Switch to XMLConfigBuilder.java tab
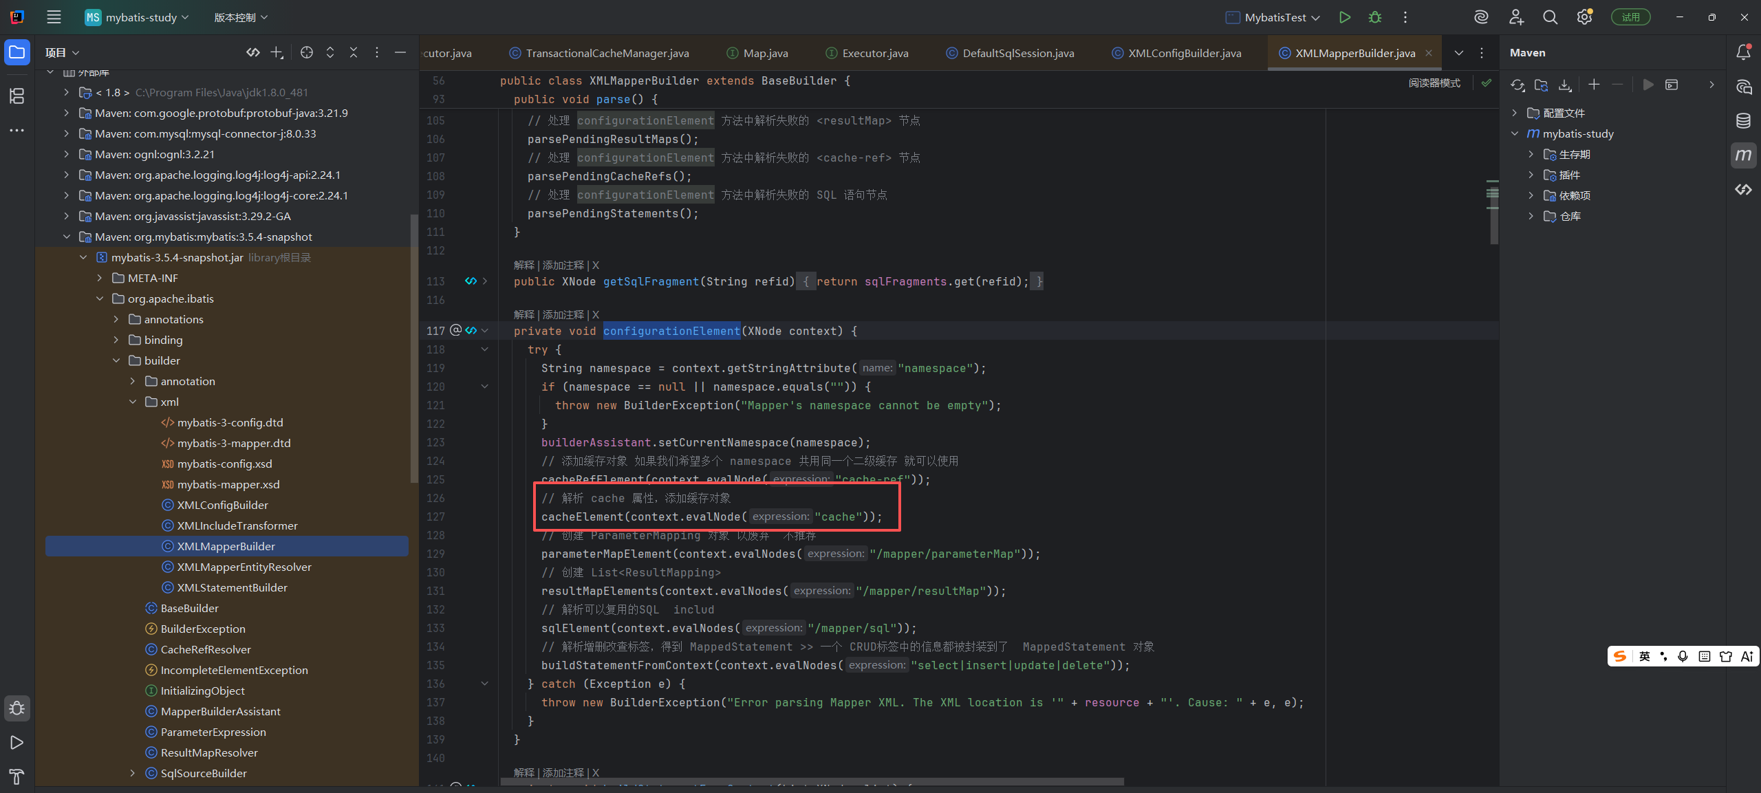 [1176, 53]
